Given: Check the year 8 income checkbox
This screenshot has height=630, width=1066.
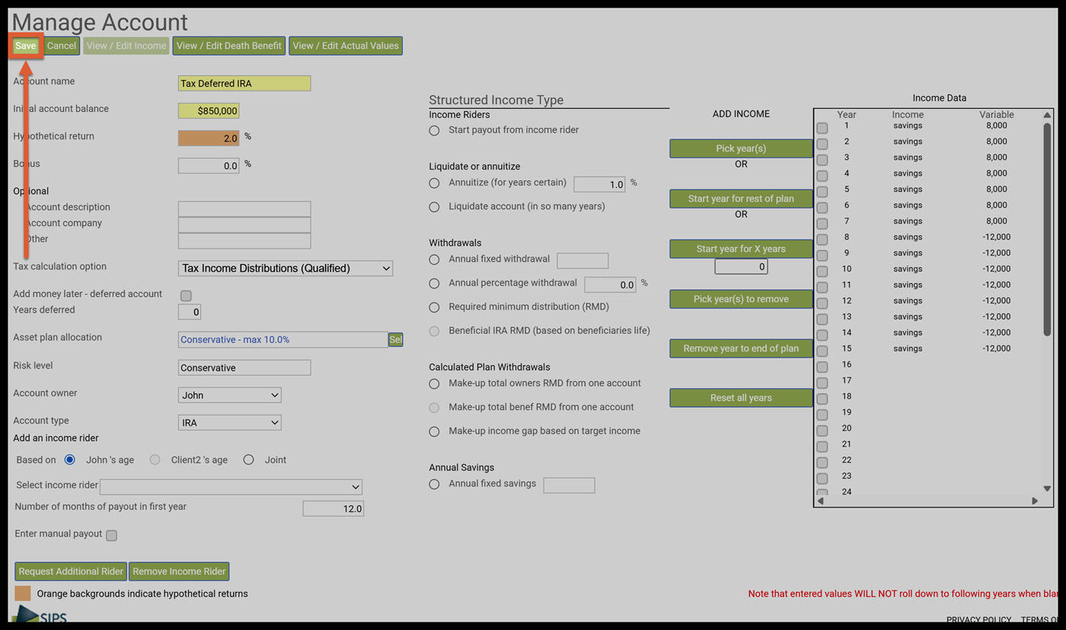Looking at the screenshot, I should tap(822, 239).
